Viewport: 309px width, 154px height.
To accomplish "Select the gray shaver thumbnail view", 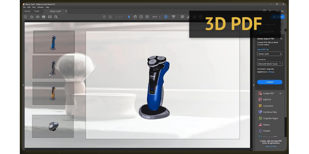I will (53, 67).
